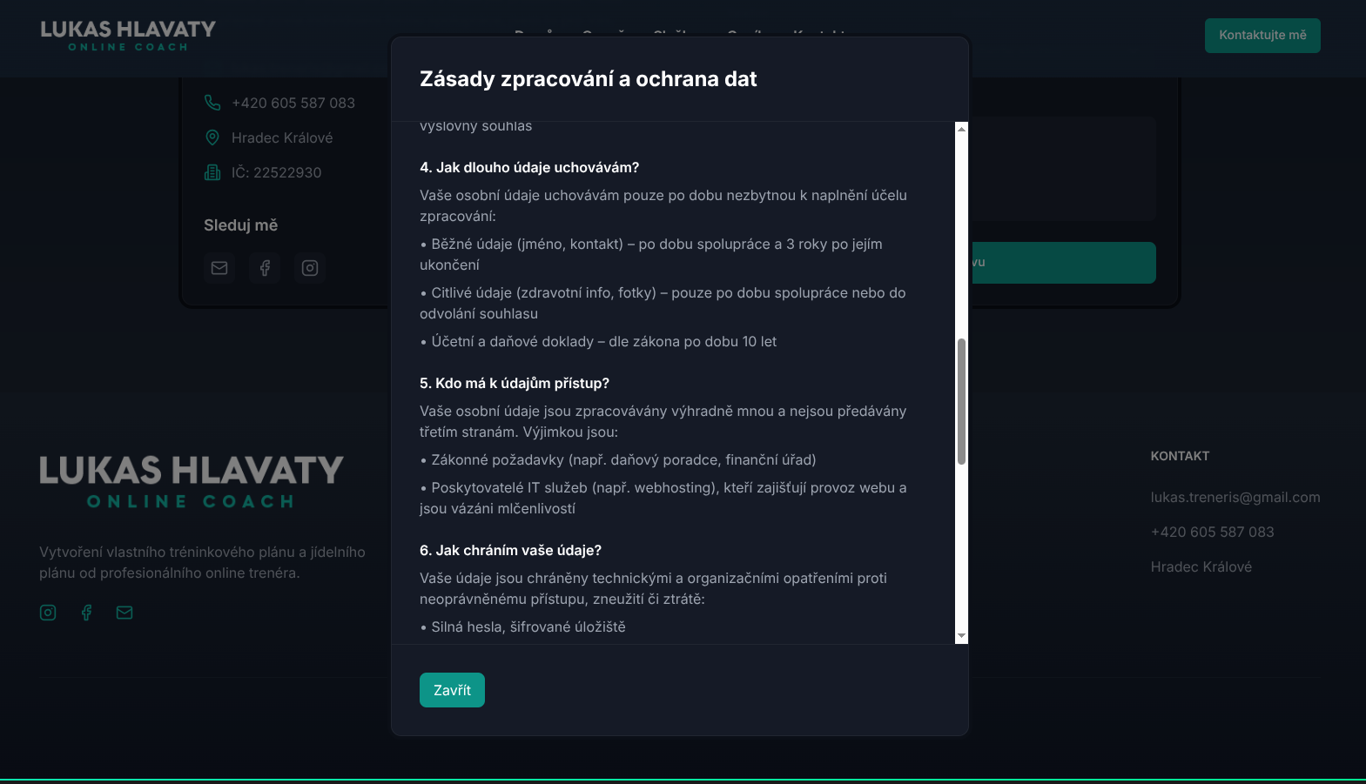Image resolution: width=1366 pixels, height=784 pixels.
Task: Click the footer phone number under KONTAKT
Action: tap(1212, 533)
